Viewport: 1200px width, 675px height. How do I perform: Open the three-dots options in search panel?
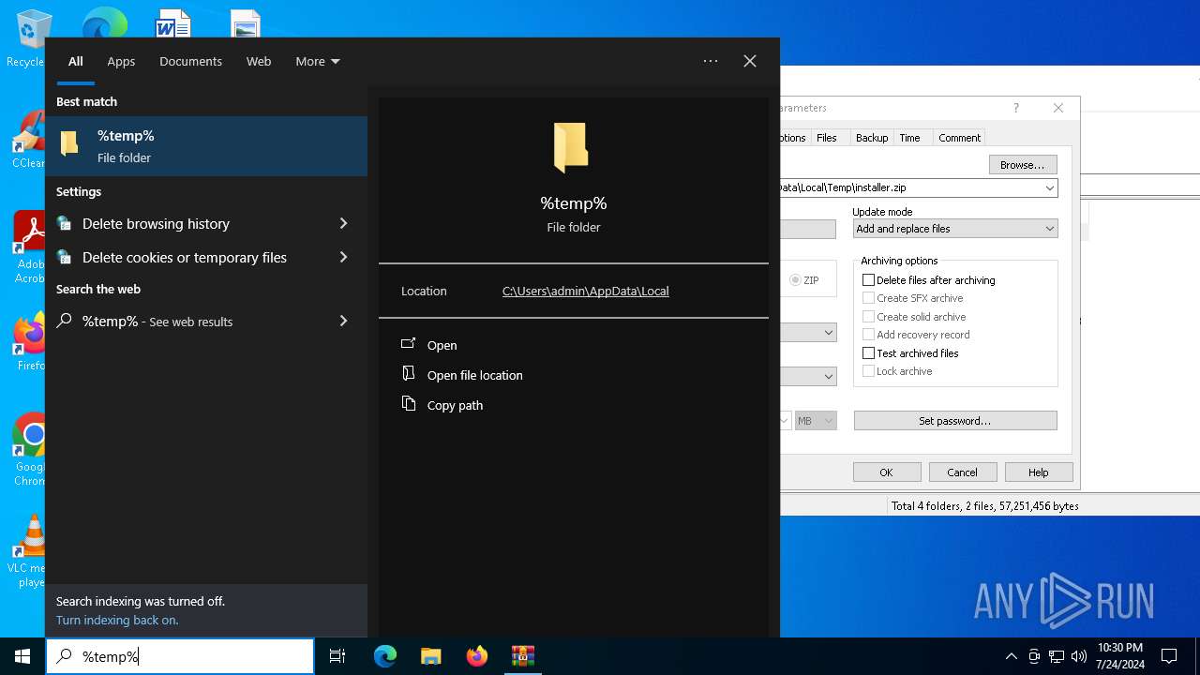pyautogui.click(x=711, y=61)
